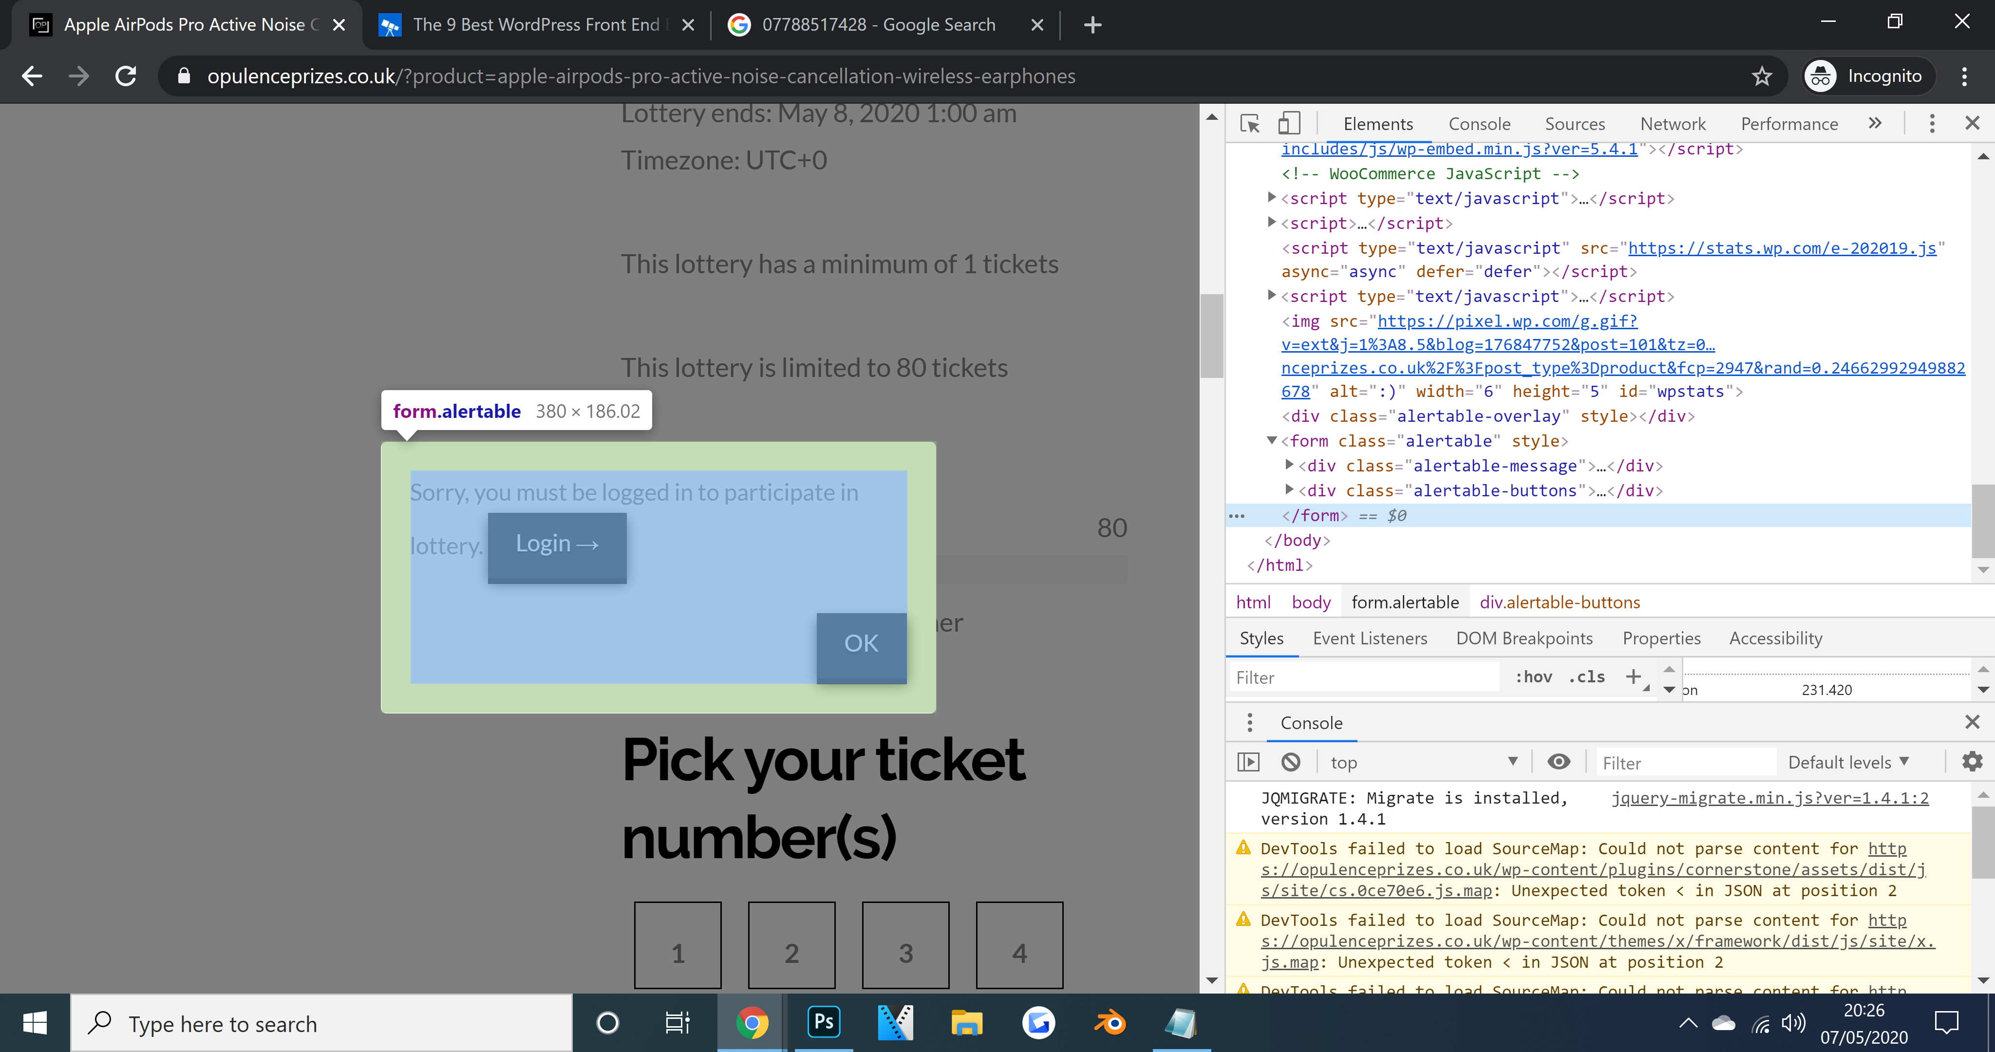
Task: Select the Event Listeners tab
Action: [x=1370, y=639]
